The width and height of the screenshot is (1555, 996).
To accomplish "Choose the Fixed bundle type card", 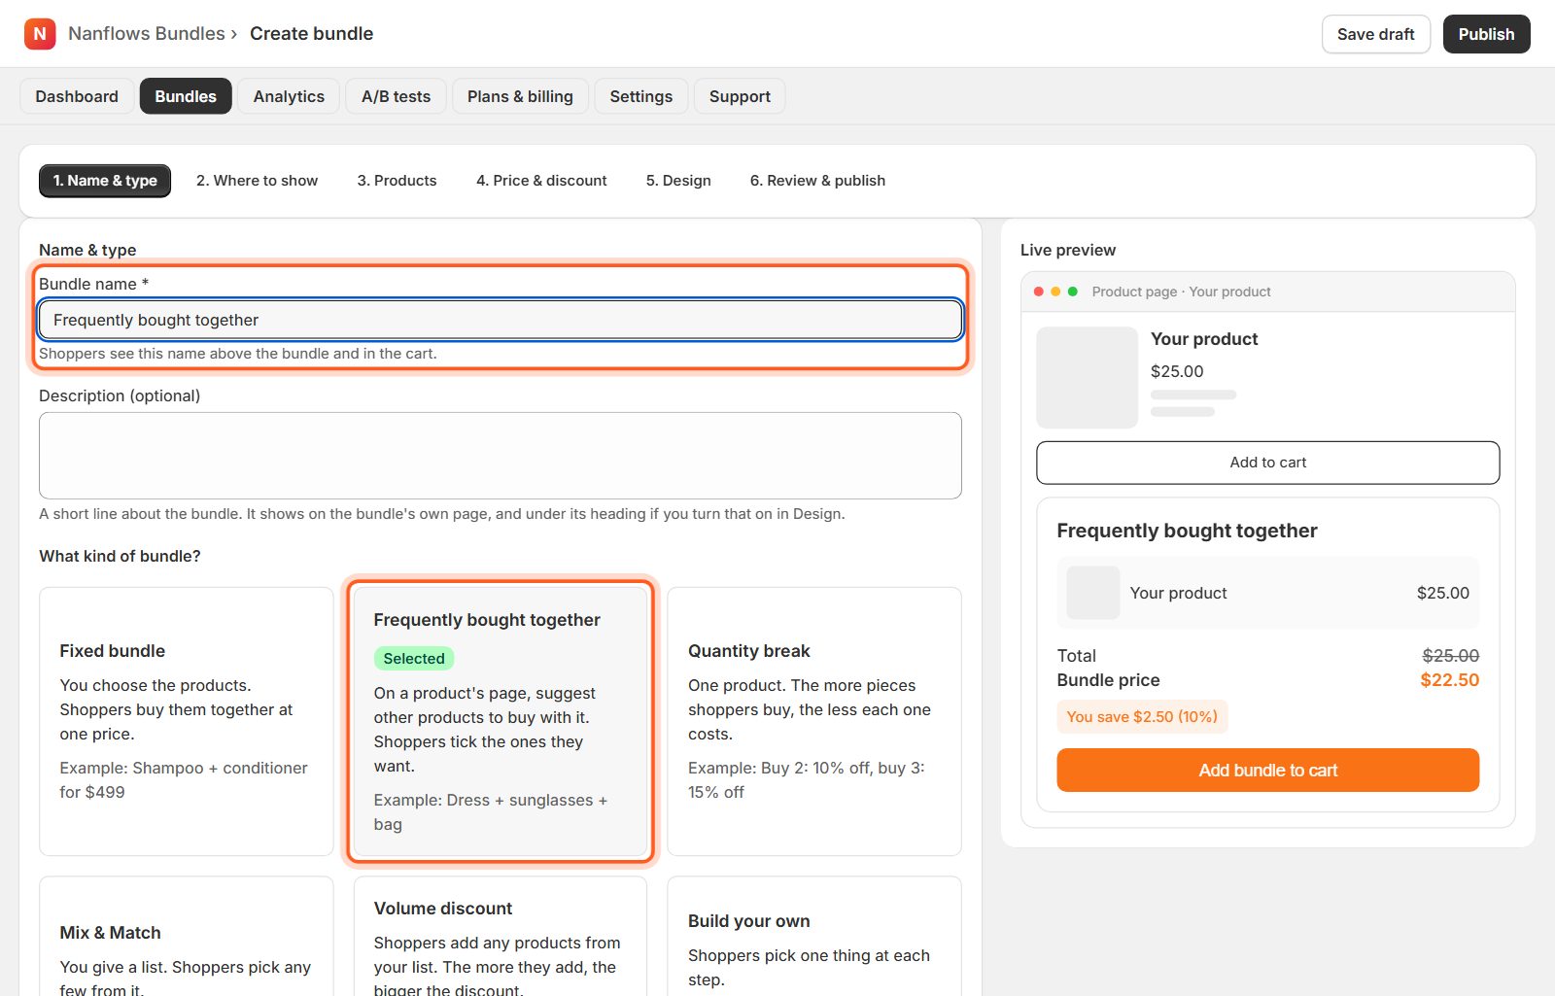I will point(187,721).
